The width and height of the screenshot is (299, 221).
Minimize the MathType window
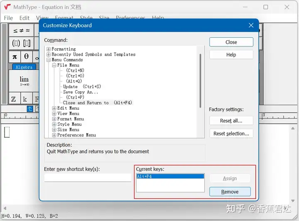tap(245, 7)
